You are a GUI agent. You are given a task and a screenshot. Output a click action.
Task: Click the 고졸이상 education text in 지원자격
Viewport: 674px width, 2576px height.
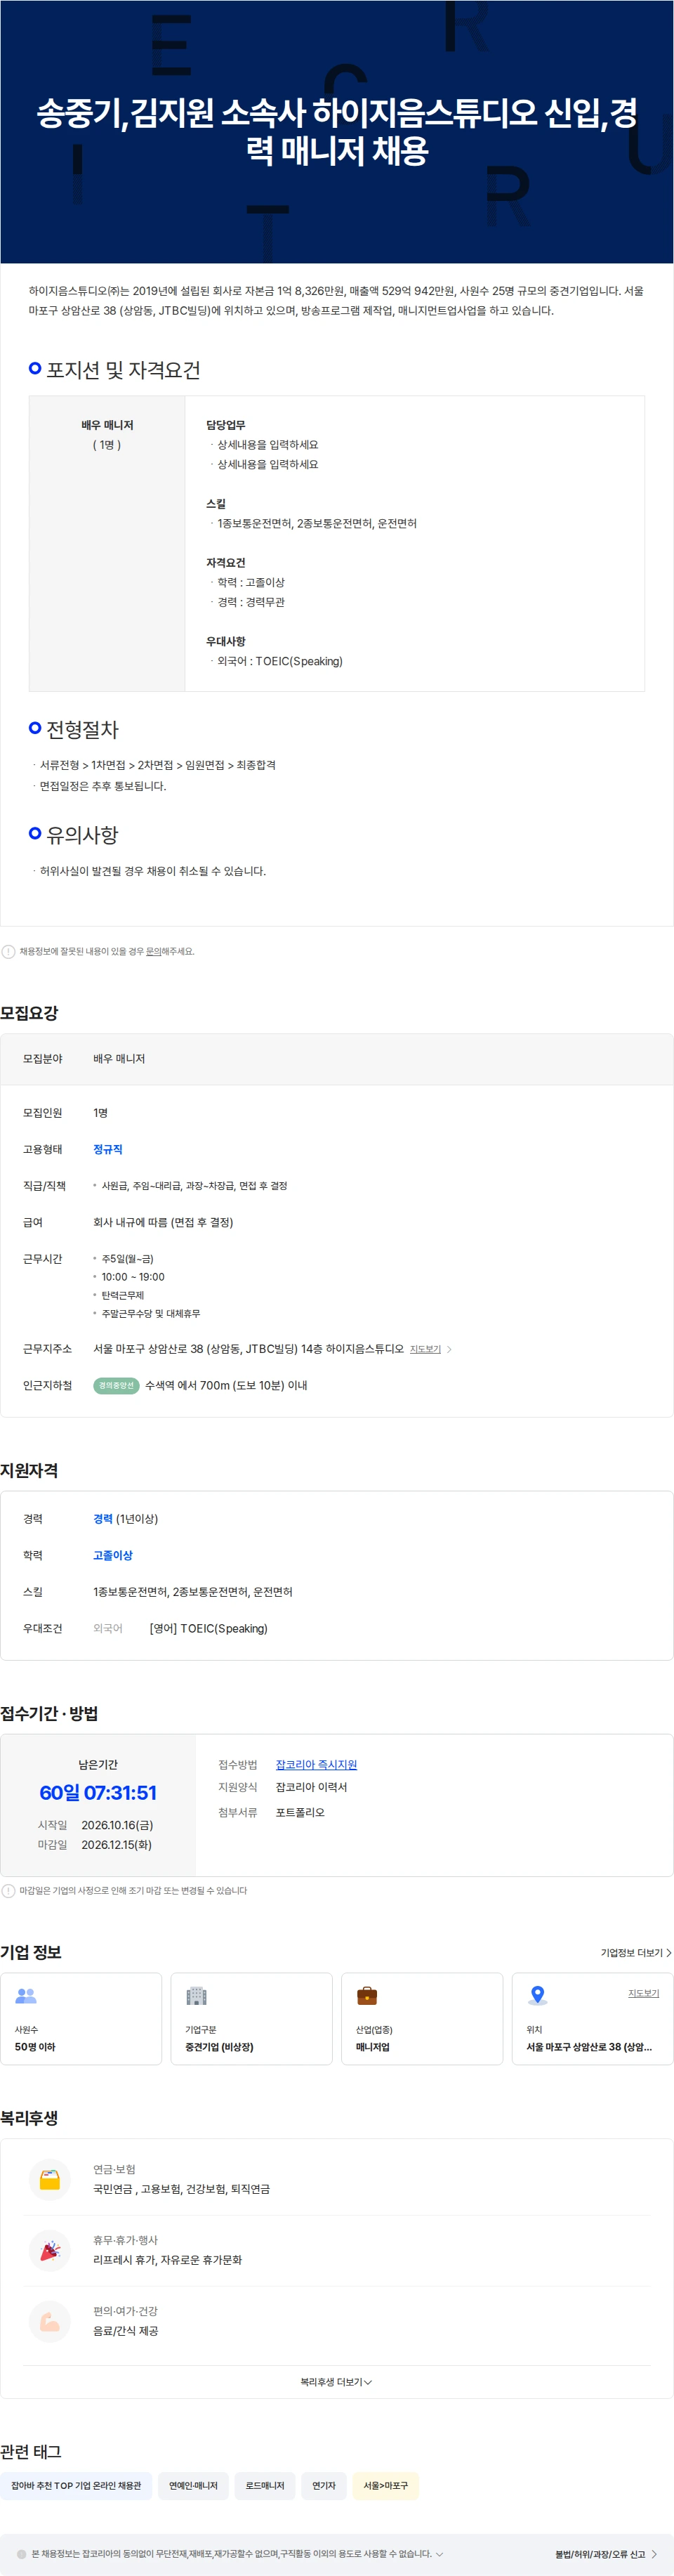pyautogui.click(x=113, y=1555)
